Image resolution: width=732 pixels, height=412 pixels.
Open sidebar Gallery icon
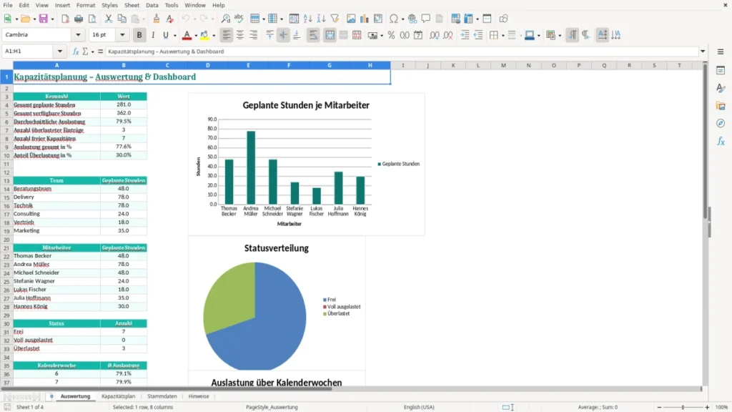click(x=721, y=106)
